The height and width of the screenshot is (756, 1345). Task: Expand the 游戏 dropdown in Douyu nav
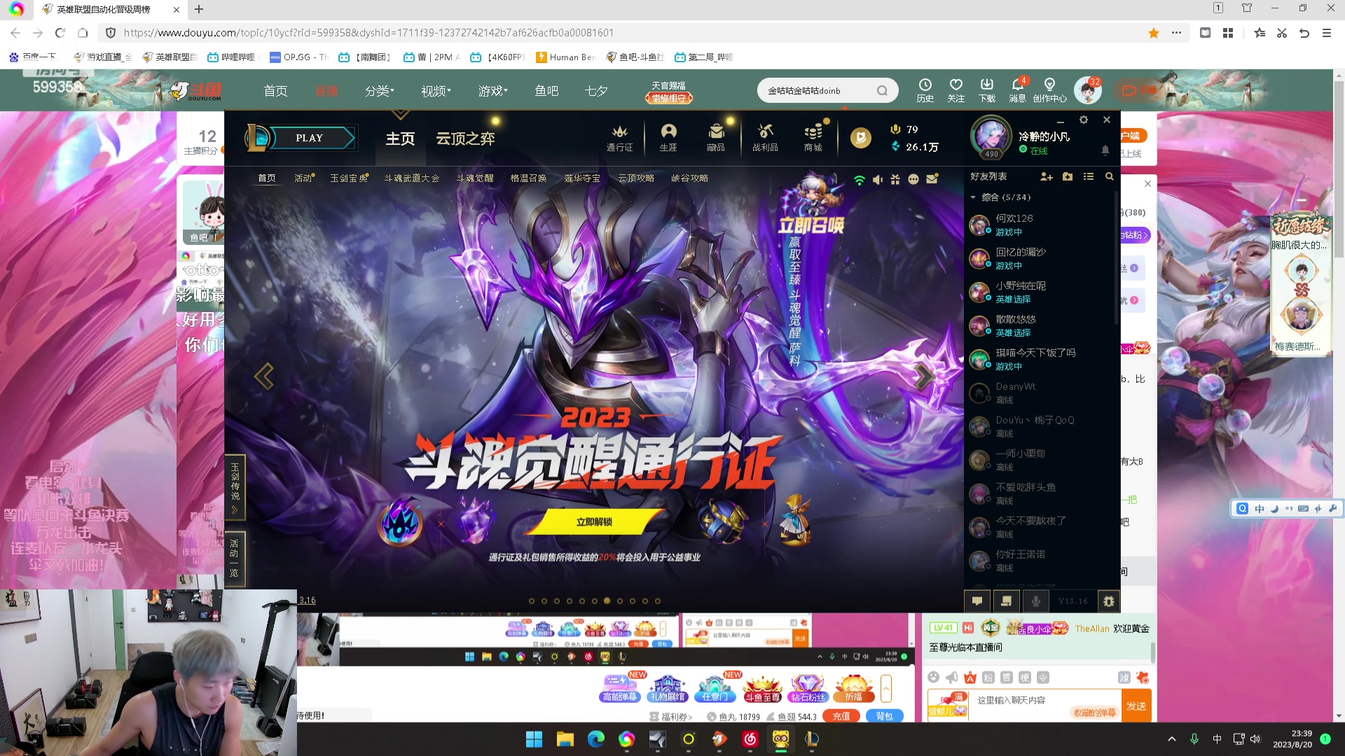coord(492,91)
